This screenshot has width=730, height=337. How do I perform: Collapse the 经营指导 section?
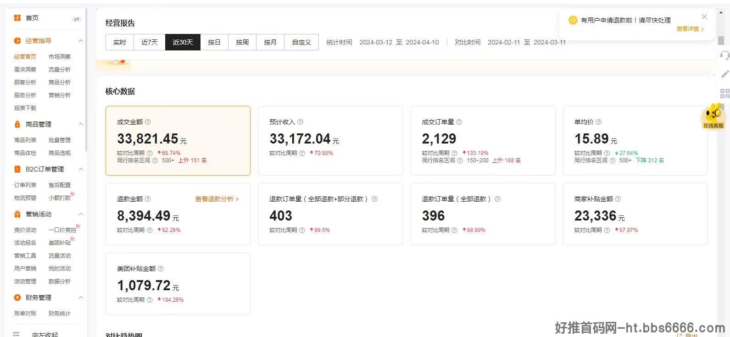pyautogui.click(x=81, y=41)
